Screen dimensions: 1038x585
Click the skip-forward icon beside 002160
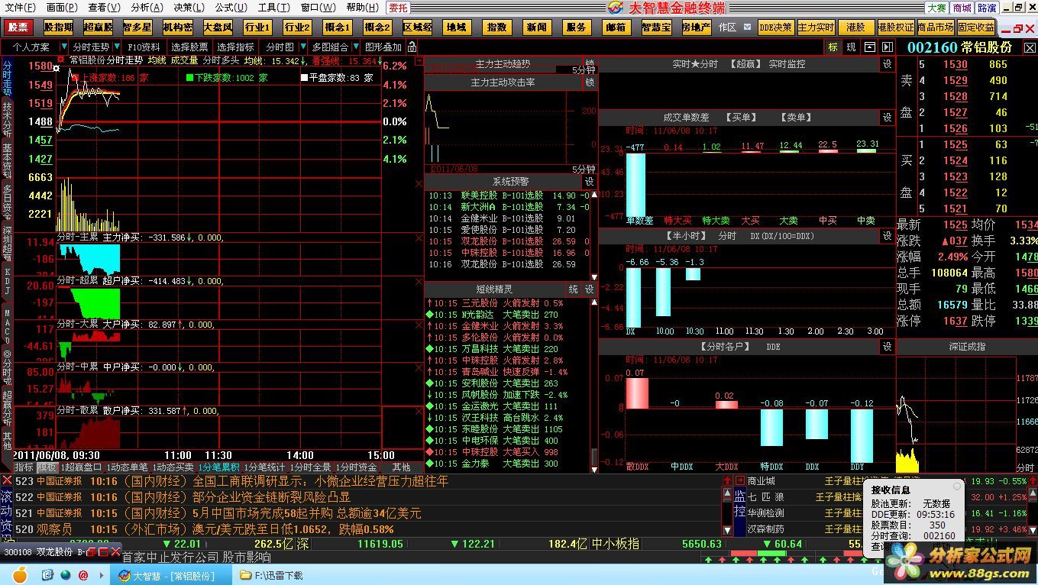(x=889, y=47)
